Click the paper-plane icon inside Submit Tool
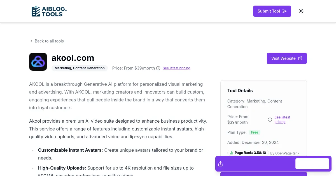 point(284,11)
